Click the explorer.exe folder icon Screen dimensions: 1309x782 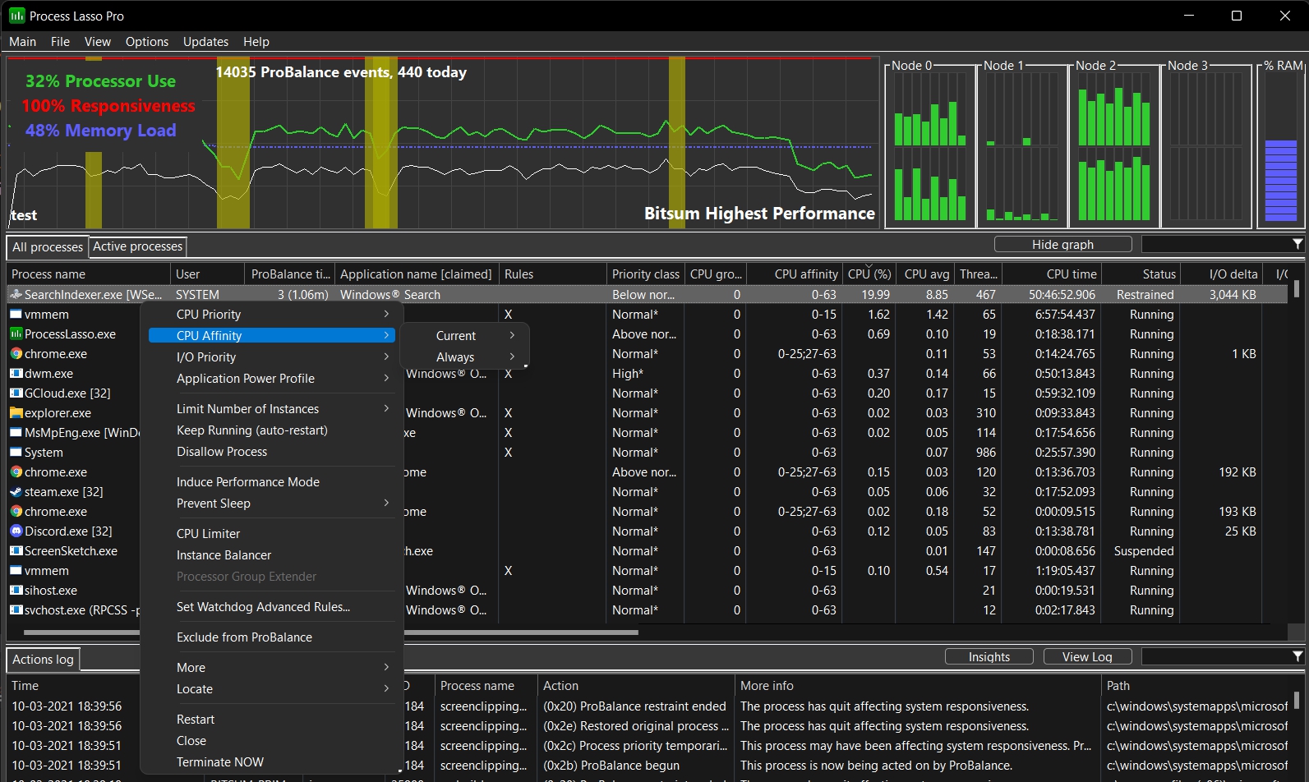(x=16, y=412)
